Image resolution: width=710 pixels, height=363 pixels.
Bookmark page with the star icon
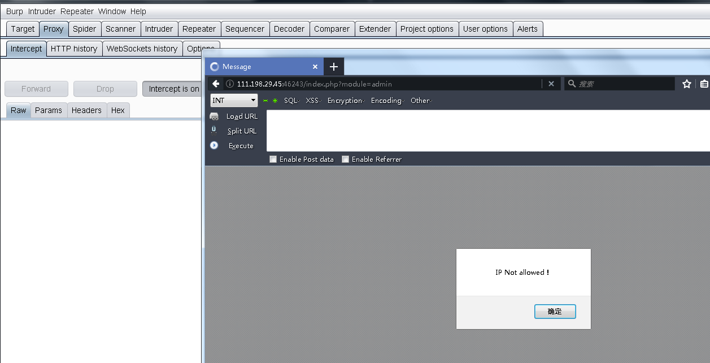(687, 84)
